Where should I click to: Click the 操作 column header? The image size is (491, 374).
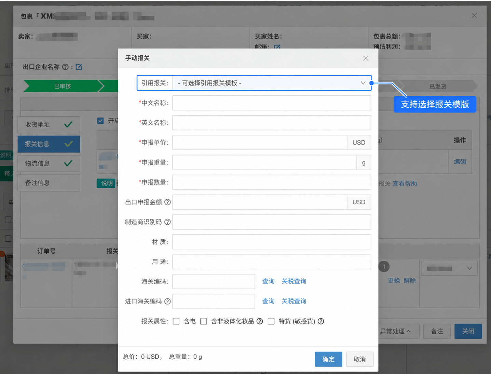coord(460,140)
